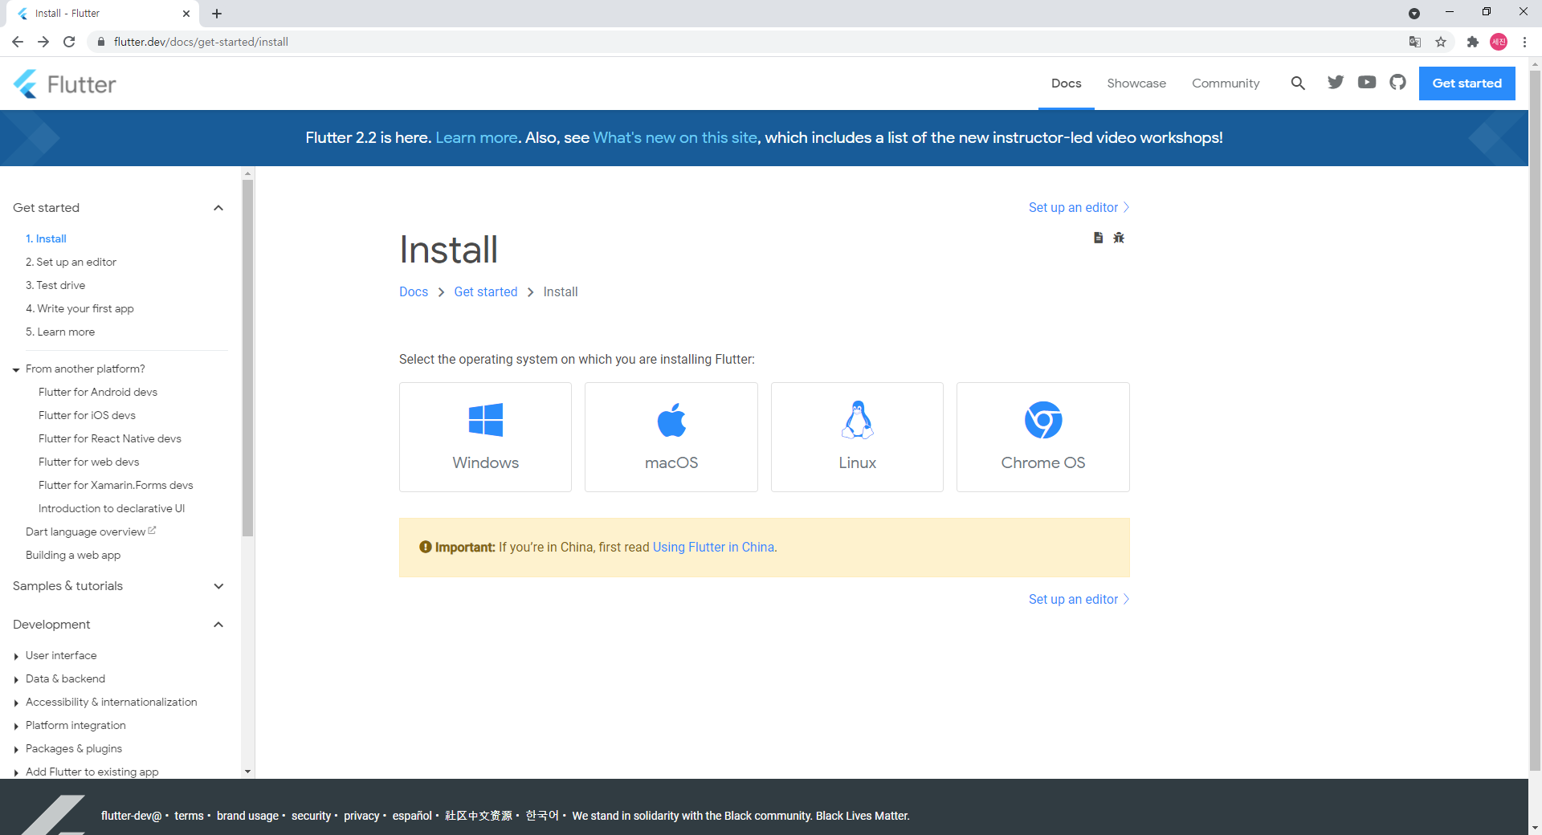Click the footer 'terms' link
Image resolution: width=1542 pixels, height=835 pixels.
tap(189, 816)
